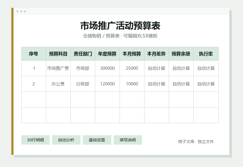Click the 格子文库 · 独立文件 footer text
The width and height of the screenshot is (243, 167).
[196, 141]
